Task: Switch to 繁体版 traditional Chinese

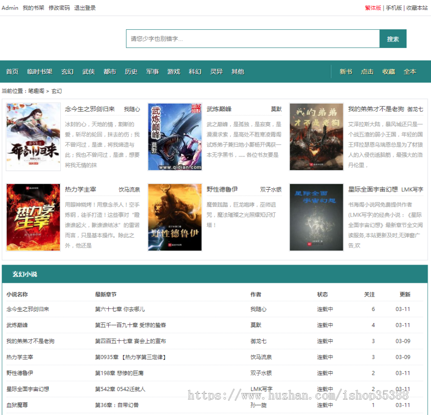Action: [x=374, y=8]
